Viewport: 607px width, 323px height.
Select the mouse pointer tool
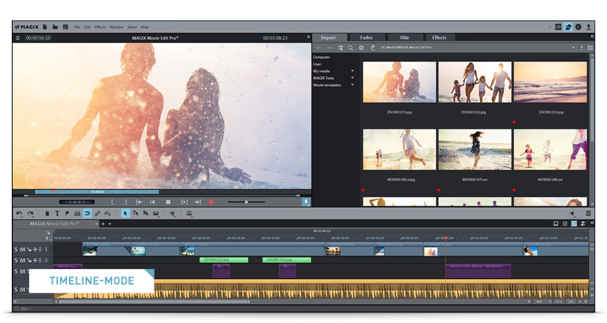click(125, 213)
